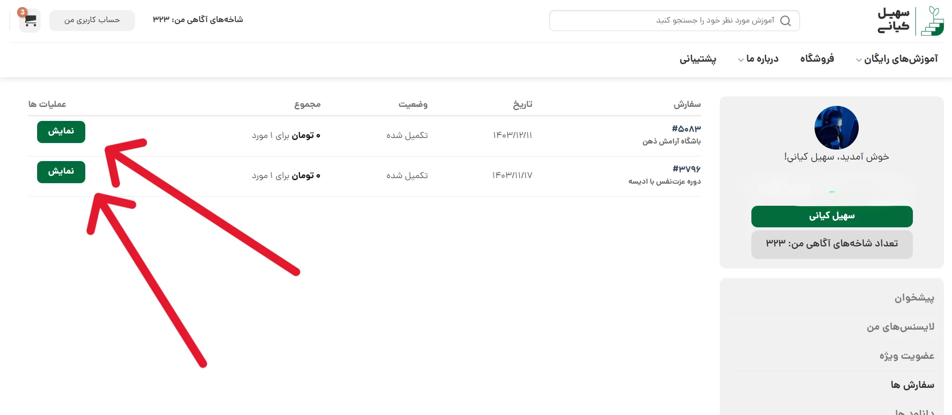
Task: Open order number #3796 link
Action: [x=686, y=169]
